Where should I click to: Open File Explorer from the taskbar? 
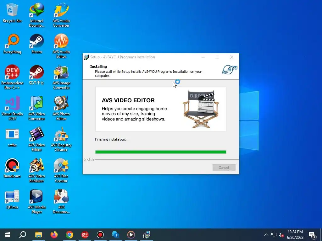pos(38,235)
